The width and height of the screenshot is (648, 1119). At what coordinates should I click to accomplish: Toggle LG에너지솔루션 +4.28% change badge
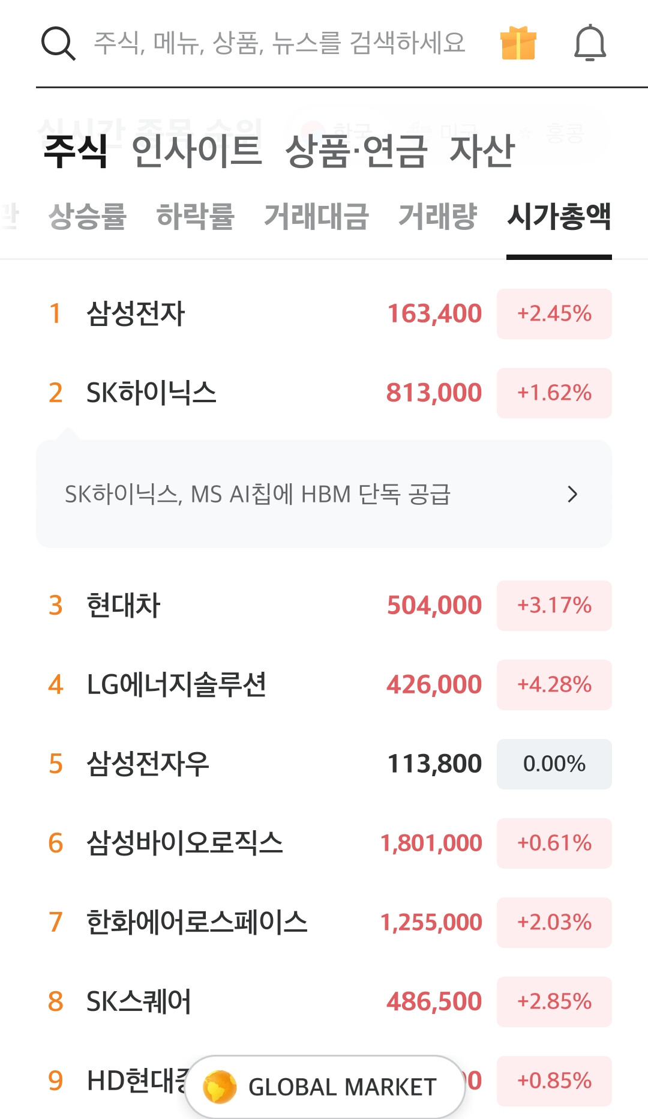(x=554, y=684)
